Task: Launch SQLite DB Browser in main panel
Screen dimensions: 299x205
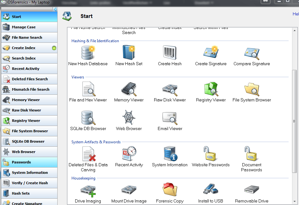Action: 88,121
